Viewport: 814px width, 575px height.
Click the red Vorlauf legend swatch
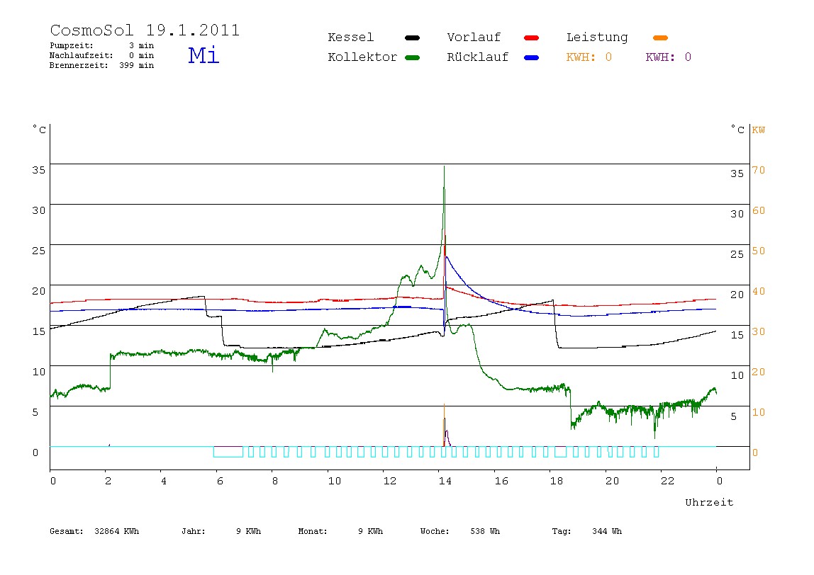coord(532,38)
